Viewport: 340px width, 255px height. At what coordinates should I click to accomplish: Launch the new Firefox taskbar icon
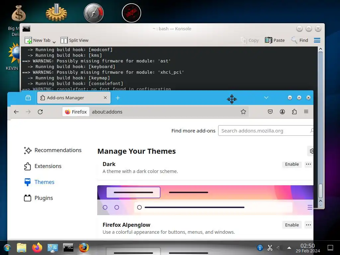point(37,248)
